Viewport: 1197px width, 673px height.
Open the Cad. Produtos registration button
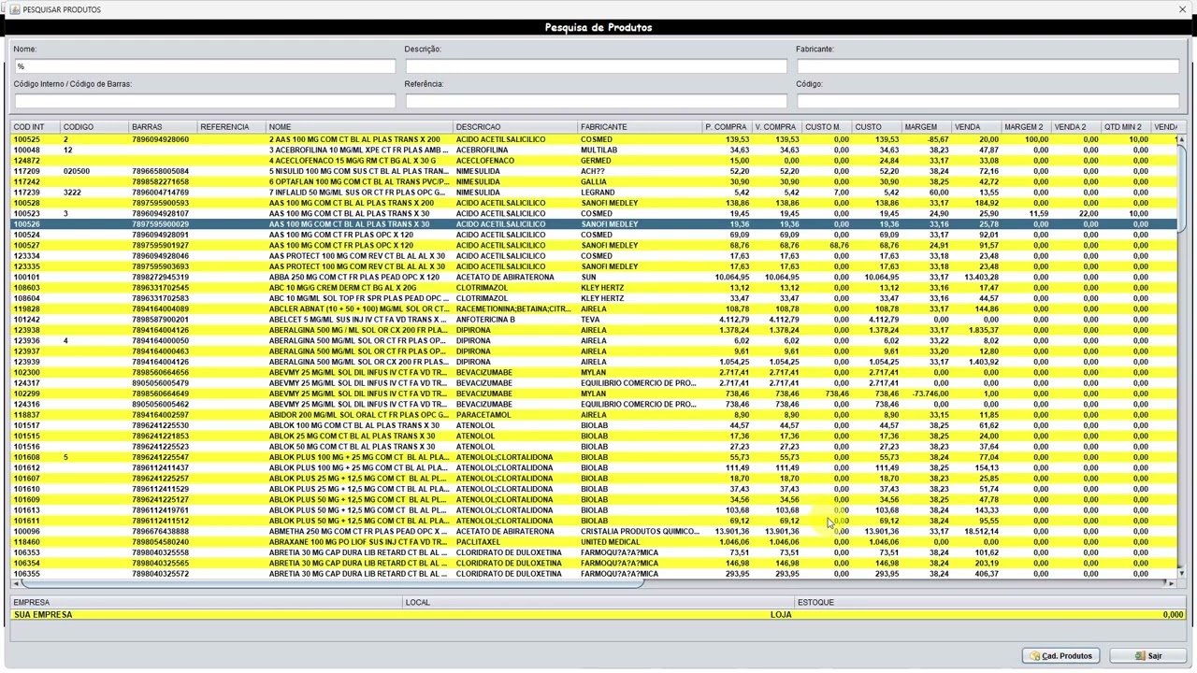pyautogui.click(x=1061, y=656)
